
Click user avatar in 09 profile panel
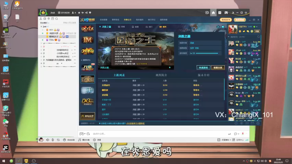(233, 30)
